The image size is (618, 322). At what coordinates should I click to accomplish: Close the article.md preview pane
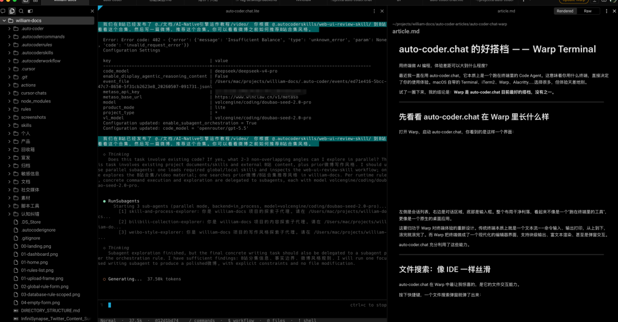point(614,11)
